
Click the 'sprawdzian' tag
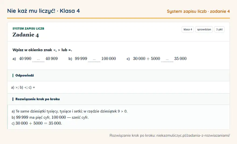(204, 29)
